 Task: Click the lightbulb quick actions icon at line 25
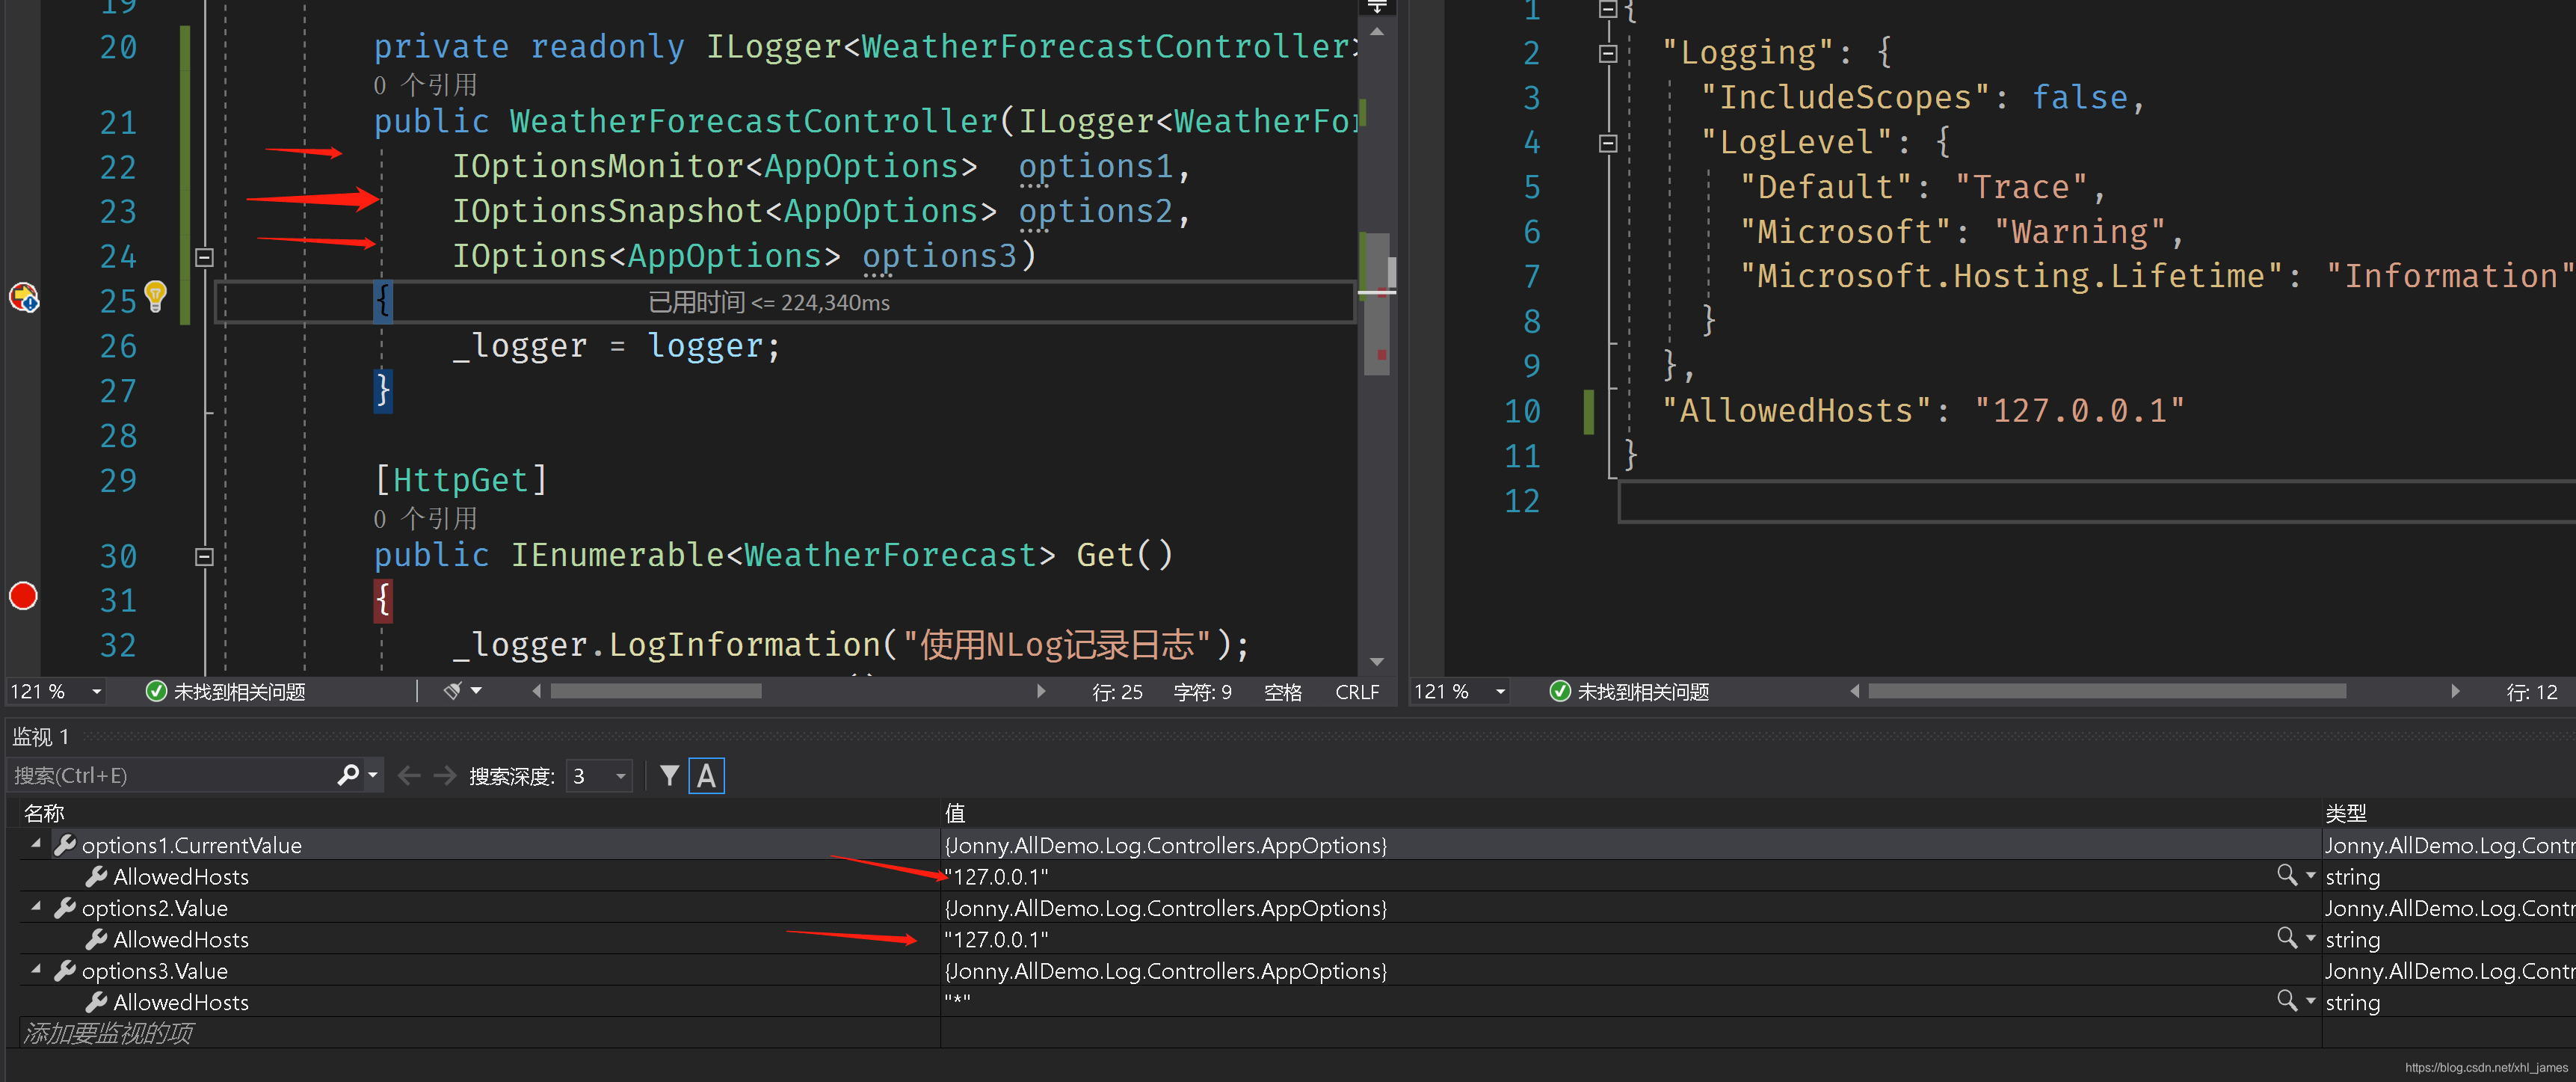pos(155,296)
